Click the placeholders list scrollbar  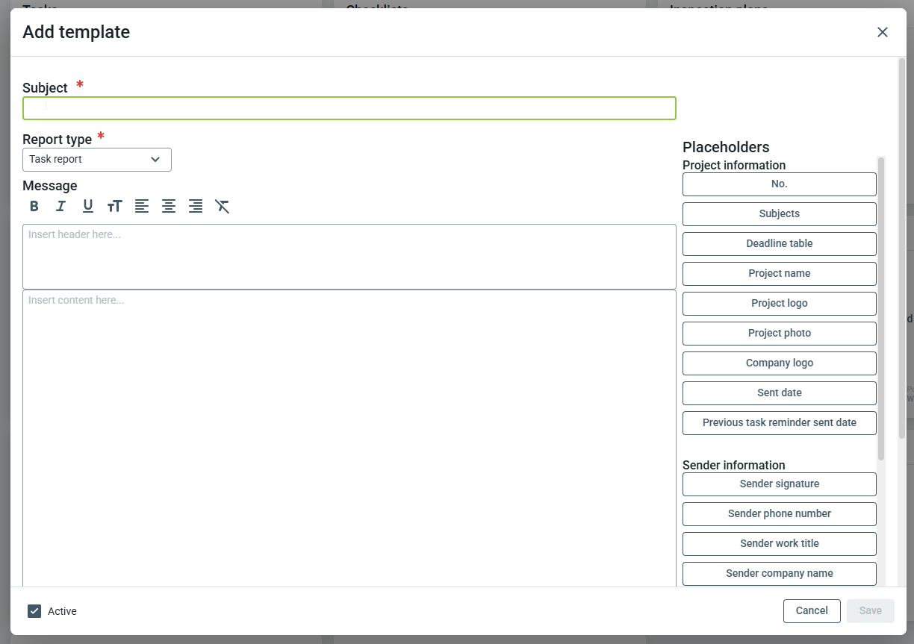[881, 307]
